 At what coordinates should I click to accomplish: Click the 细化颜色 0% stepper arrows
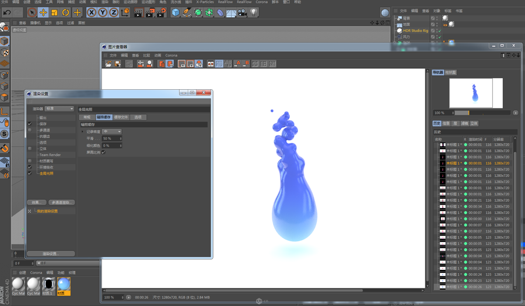tap(121, 146)
